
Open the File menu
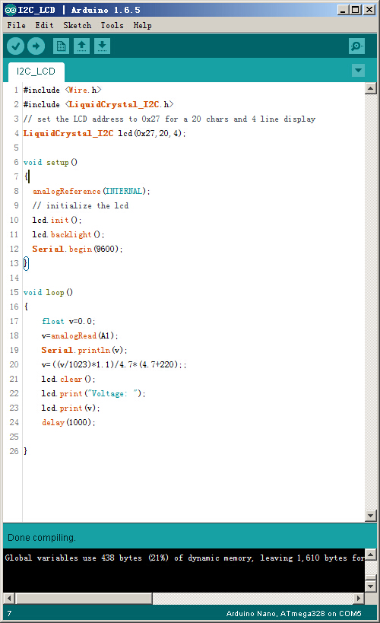(x=16, y=25)
